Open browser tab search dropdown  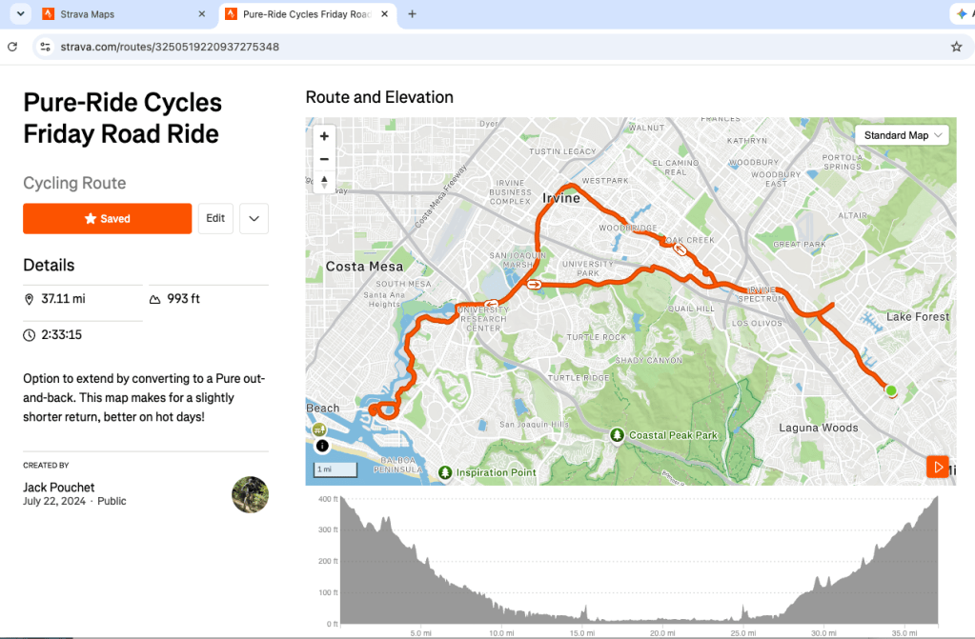21,13
